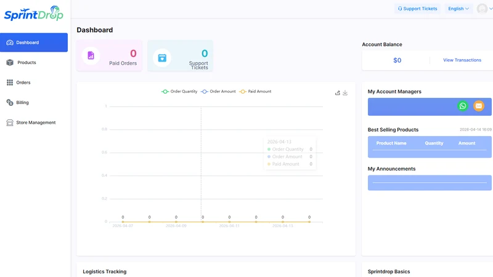Open Support Tickets button in header
The image size is (493, 277).
point(418,9)
